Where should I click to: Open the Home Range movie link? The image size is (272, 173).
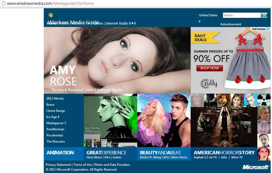pos(56,111)
